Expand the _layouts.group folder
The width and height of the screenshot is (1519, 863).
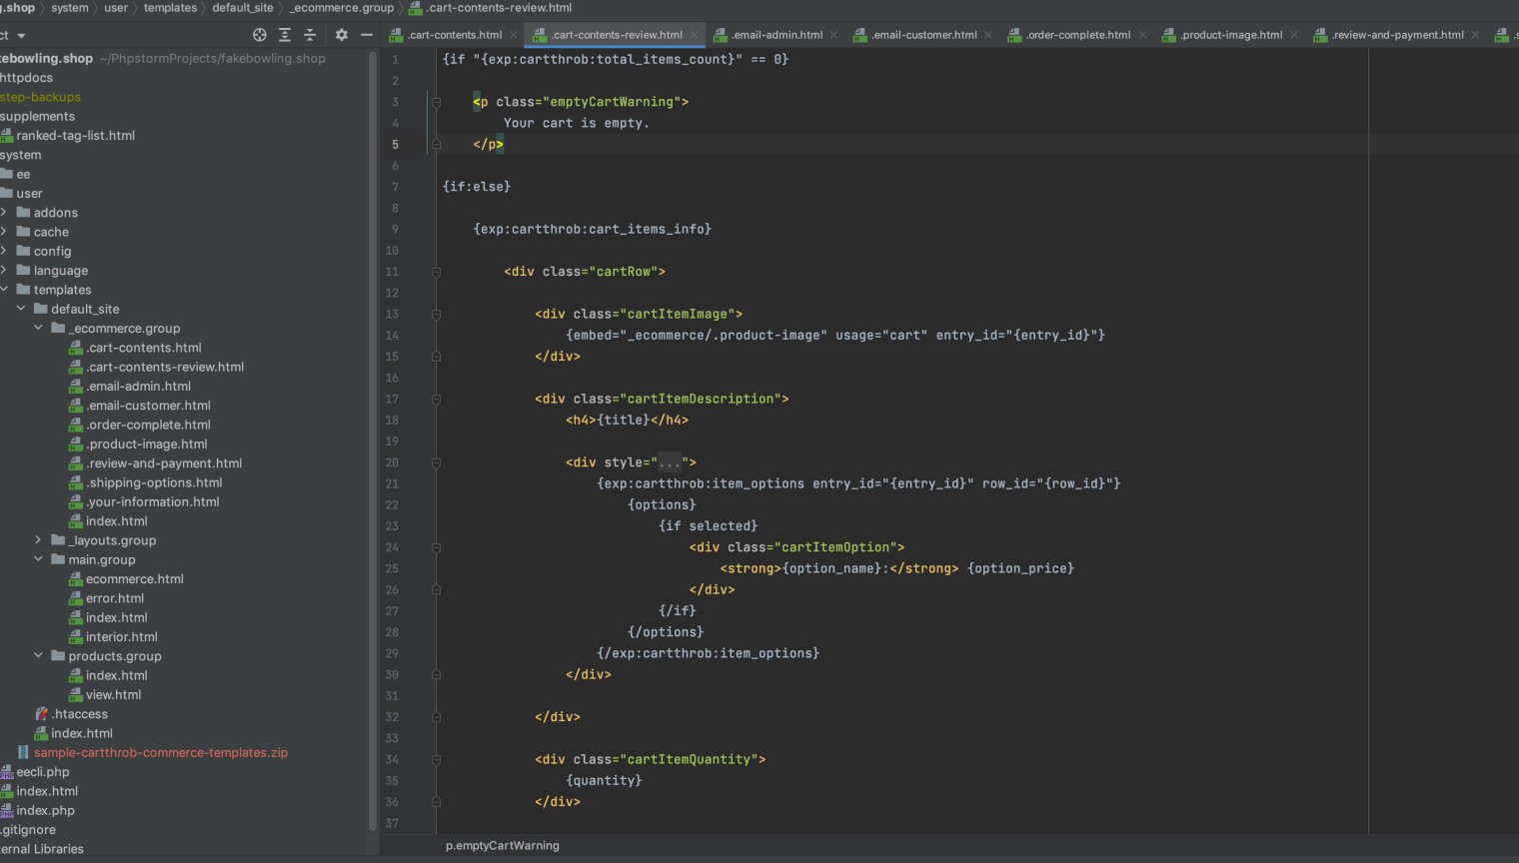tap(39, 540)
